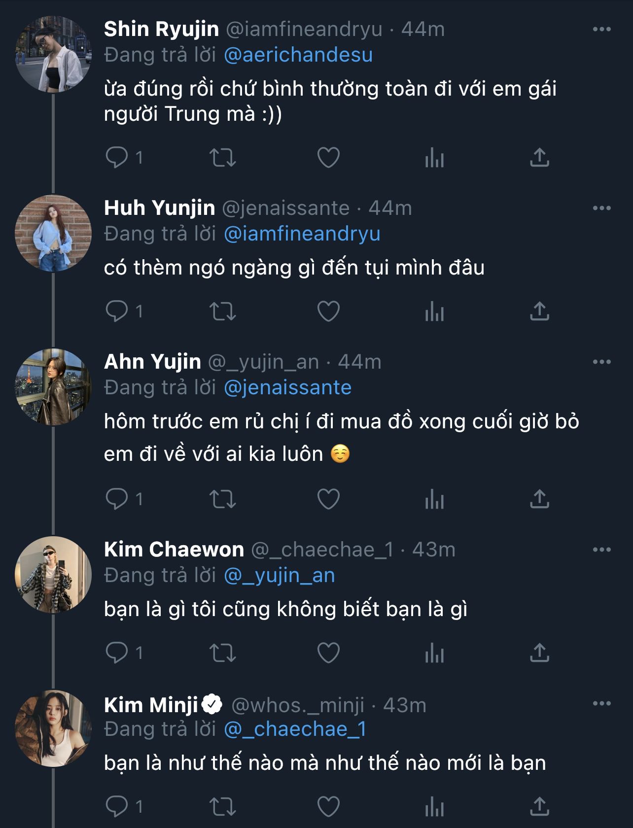The image size is (633, 828).
Task: Share Shin Ryujin's tweet
Action: 539,158
